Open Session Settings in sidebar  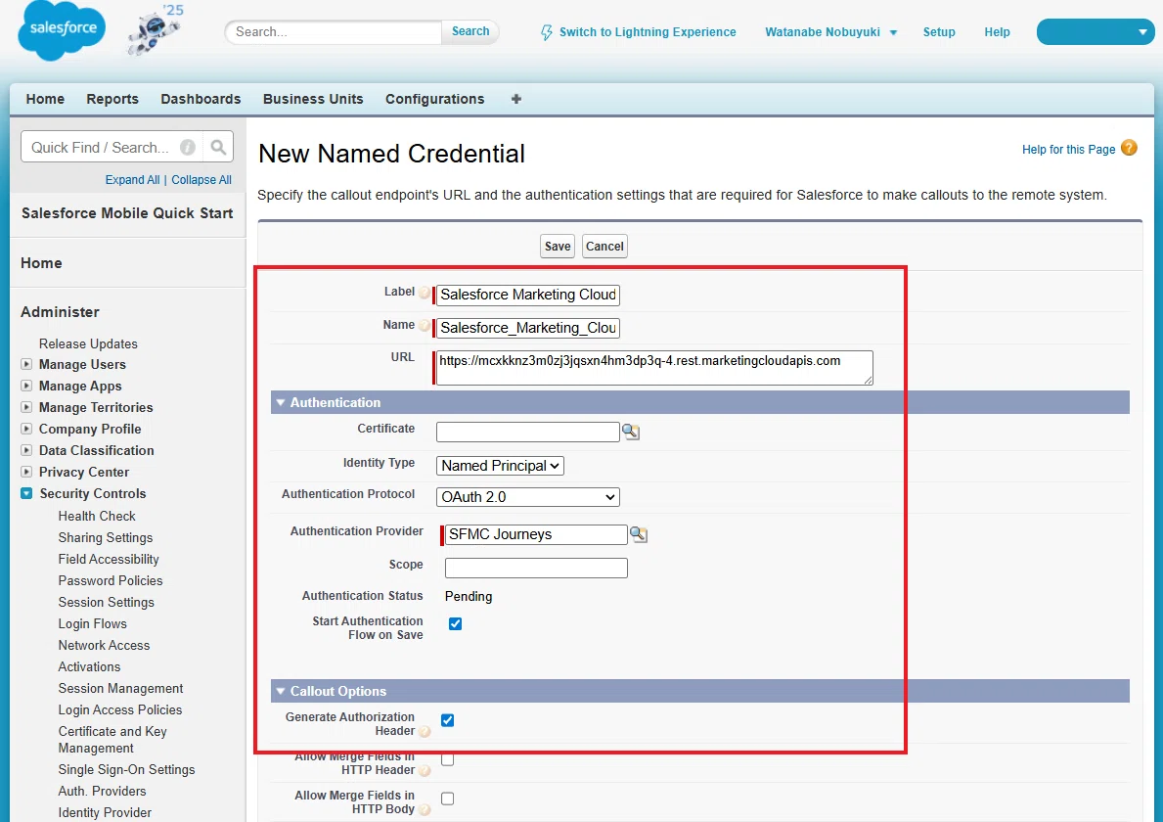(x=106, y=602)
